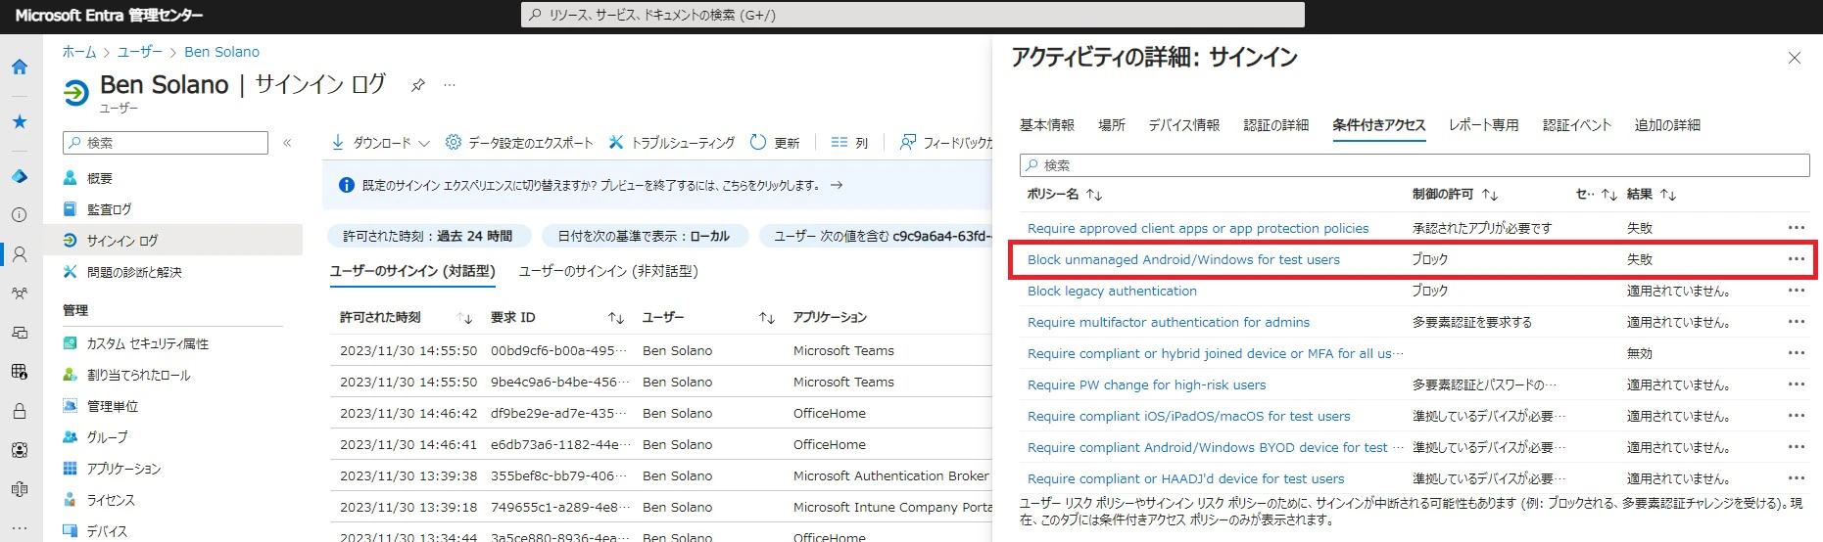Switch to 場所 tab
The width and height of the screenshot is (1823, 542).
tap(1112, 125)
